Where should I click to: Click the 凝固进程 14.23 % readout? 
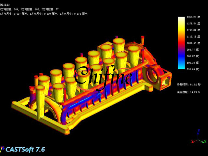(188, 92)
